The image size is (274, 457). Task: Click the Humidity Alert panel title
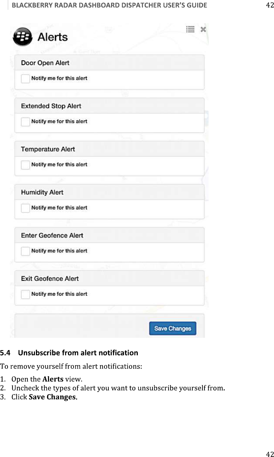coord(42,192)
